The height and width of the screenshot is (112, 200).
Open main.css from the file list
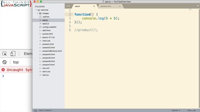point(46,41)
